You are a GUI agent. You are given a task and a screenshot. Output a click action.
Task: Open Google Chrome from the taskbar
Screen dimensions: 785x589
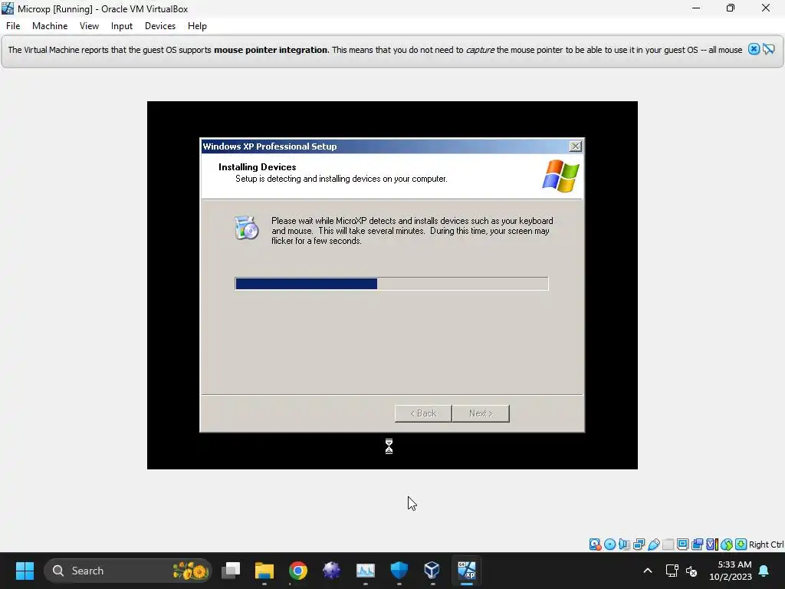click(298, 571)
